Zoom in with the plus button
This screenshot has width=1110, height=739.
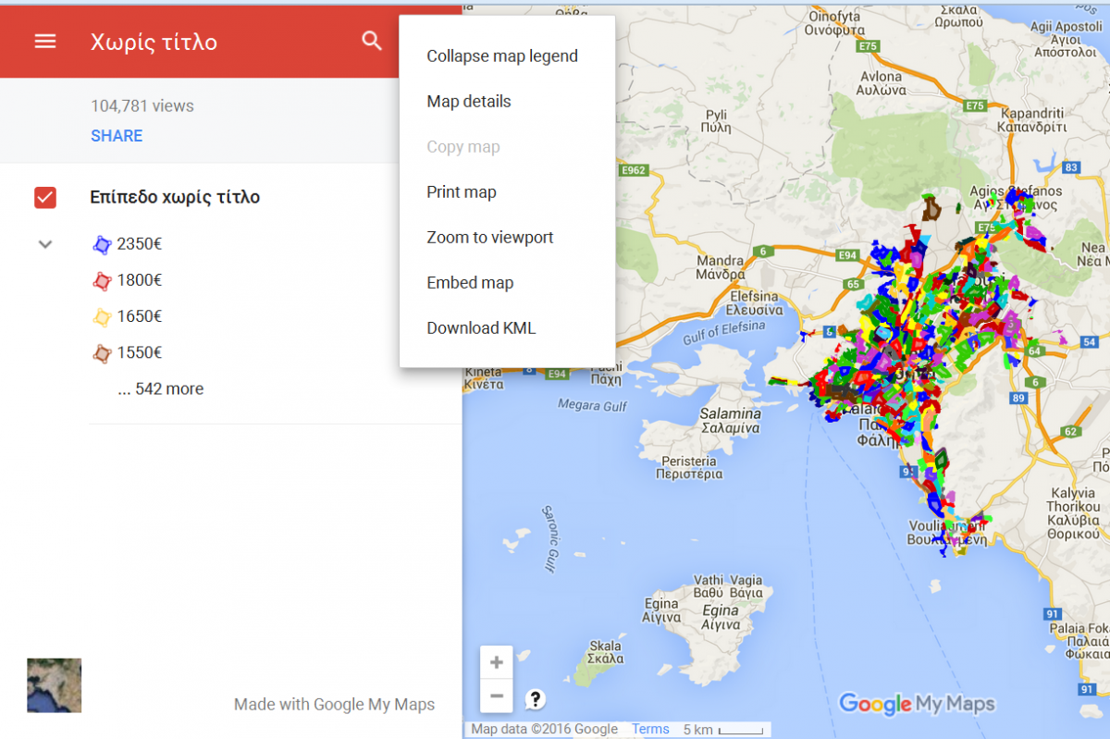(497, 662)
